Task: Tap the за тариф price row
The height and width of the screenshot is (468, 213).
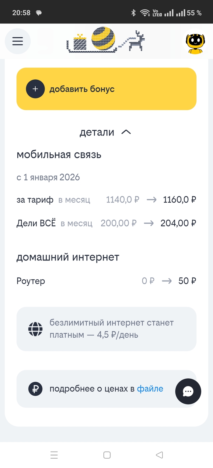Action: pyautogui.click(x=106, y=200)
